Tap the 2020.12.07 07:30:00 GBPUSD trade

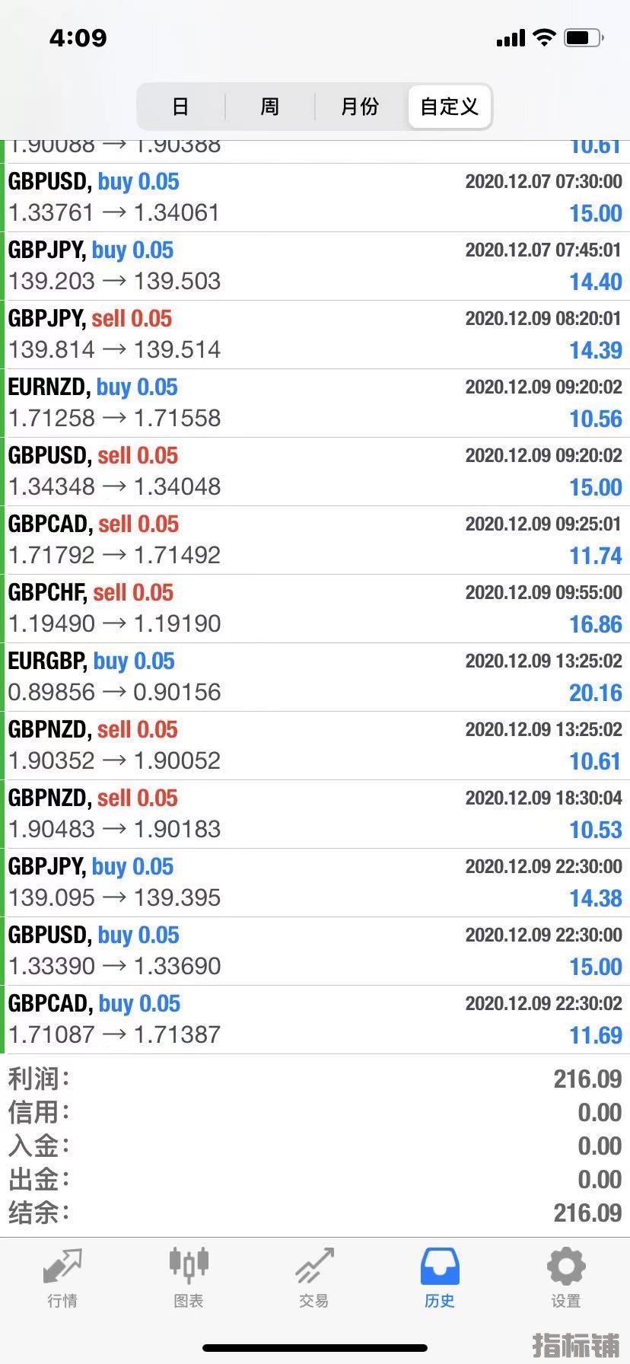[315, 197]
